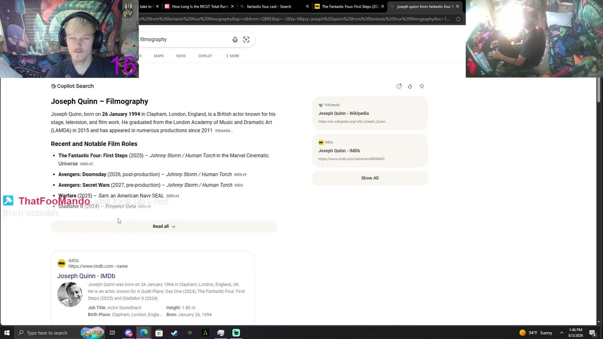Screen dimensions: 603x339
Task: Open 'Joseph Quinn - Wikipedia' source card
Action: [370, 113]
